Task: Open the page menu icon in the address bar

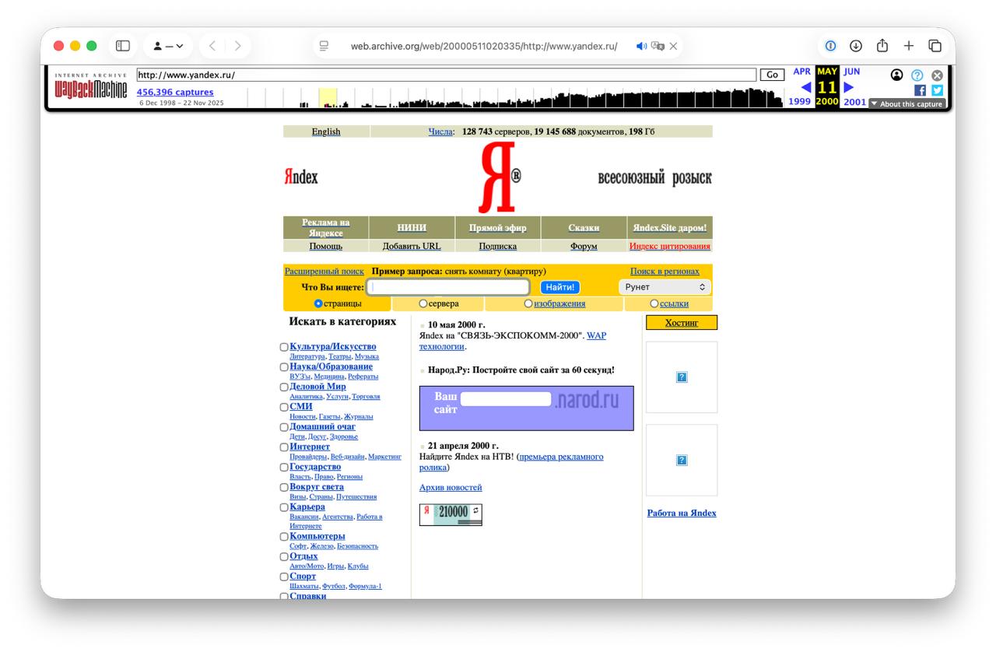Action: tap(324, 46)
